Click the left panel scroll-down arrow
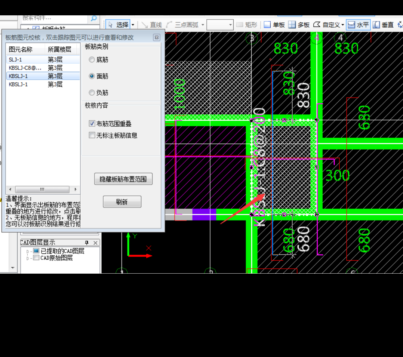Screen dimensions: 403x357 13,268
